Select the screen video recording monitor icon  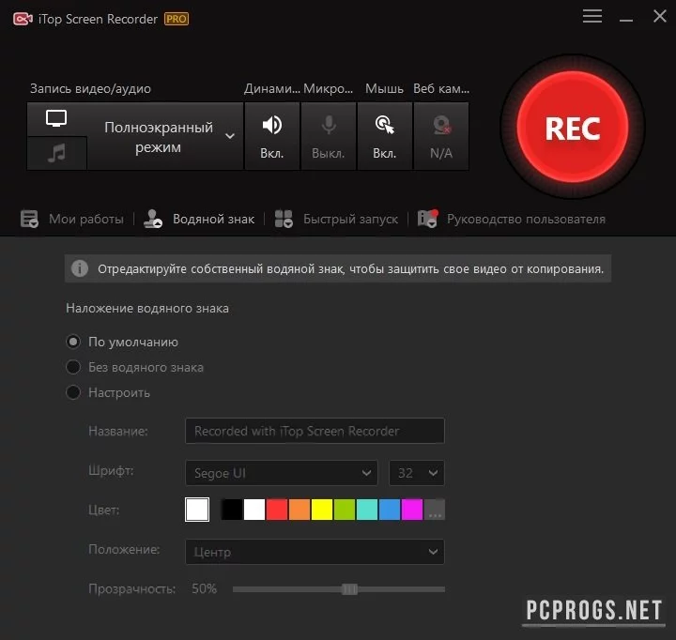click(56, 118)
